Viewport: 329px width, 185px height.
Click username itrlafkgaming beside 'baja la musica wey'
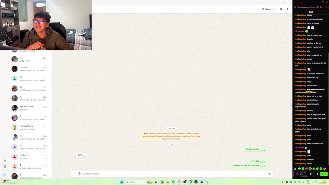(x=300, y=35)
